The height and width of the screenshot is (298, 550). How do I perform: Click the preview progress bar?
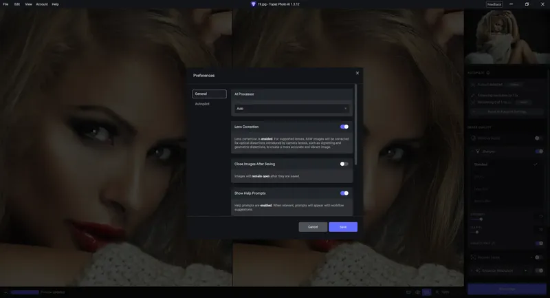point(25,292)
